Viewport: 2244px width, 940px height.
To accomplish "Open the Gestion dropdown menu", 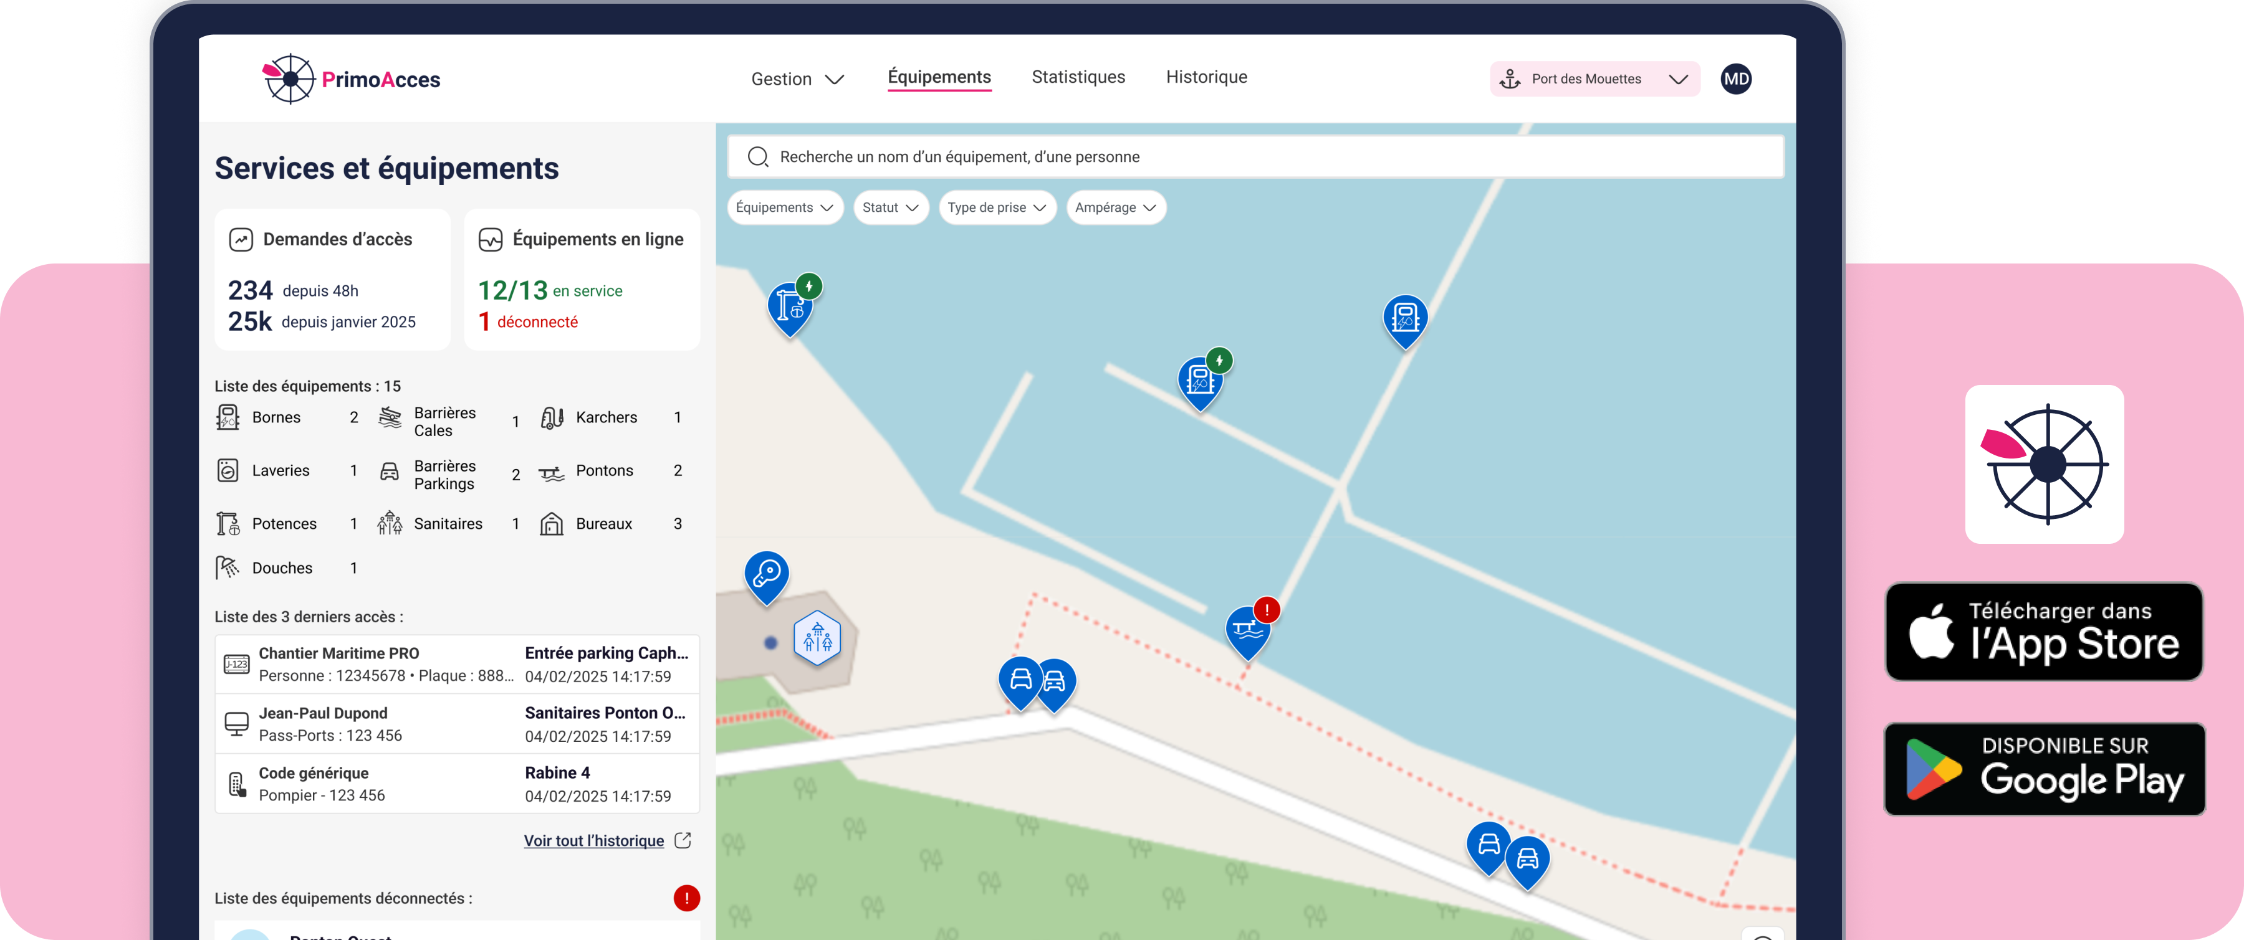I will tap(797, 79).
